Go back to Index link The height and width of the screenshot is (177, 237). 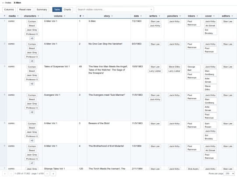[7, 3]
